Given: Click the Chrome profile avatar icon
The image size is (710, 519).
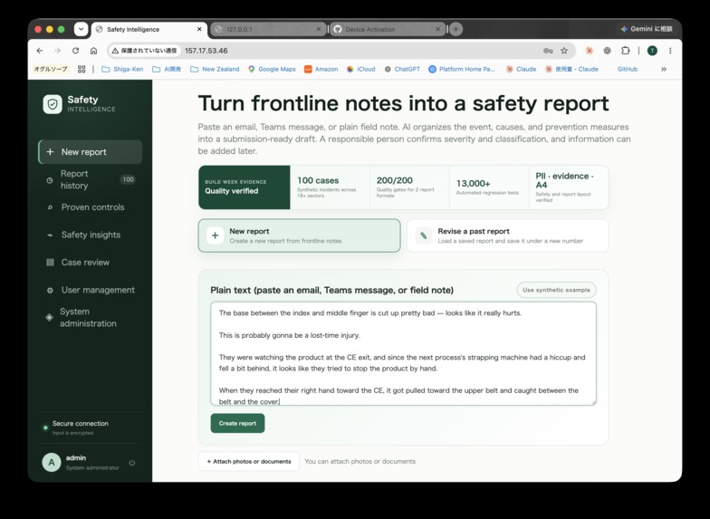Looking at the screenshot, I should coord(652,51).
